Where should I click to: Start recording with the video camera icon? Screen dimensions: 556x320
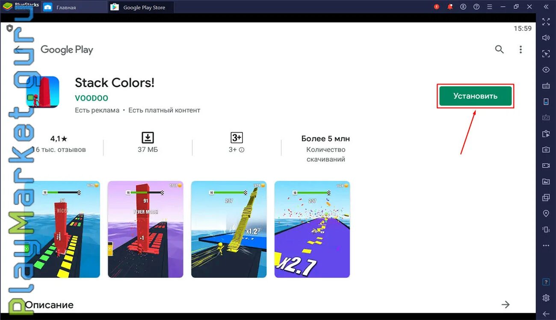(546, 166)
